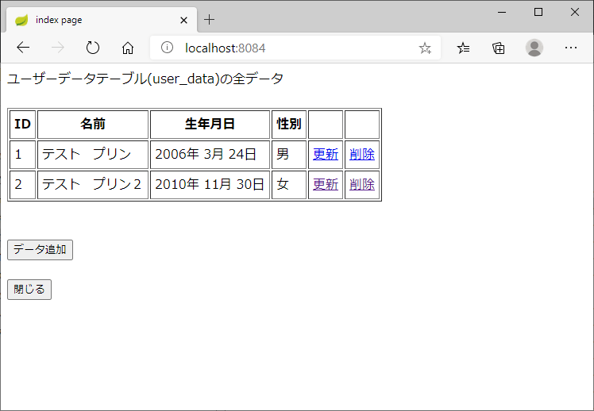594x411 pixels.
Task: Click the Spring leaf favicon on the tab
Action: [x=21, y=20]
